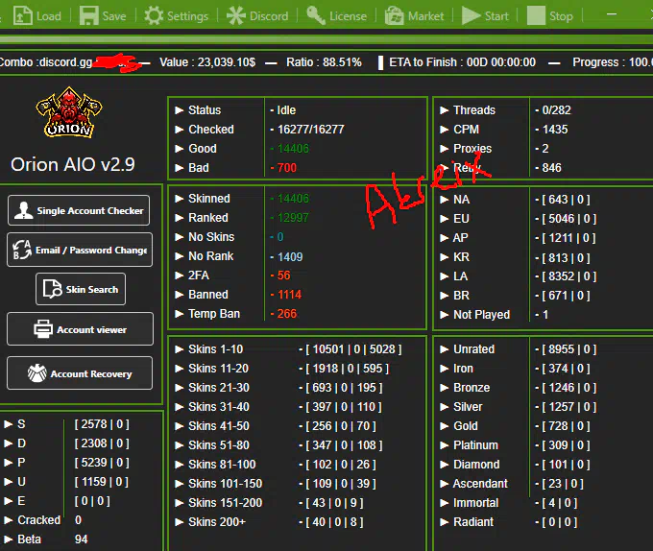
Task: Click the Load file icon in toolbar
Action: click(x=19, y=15)
